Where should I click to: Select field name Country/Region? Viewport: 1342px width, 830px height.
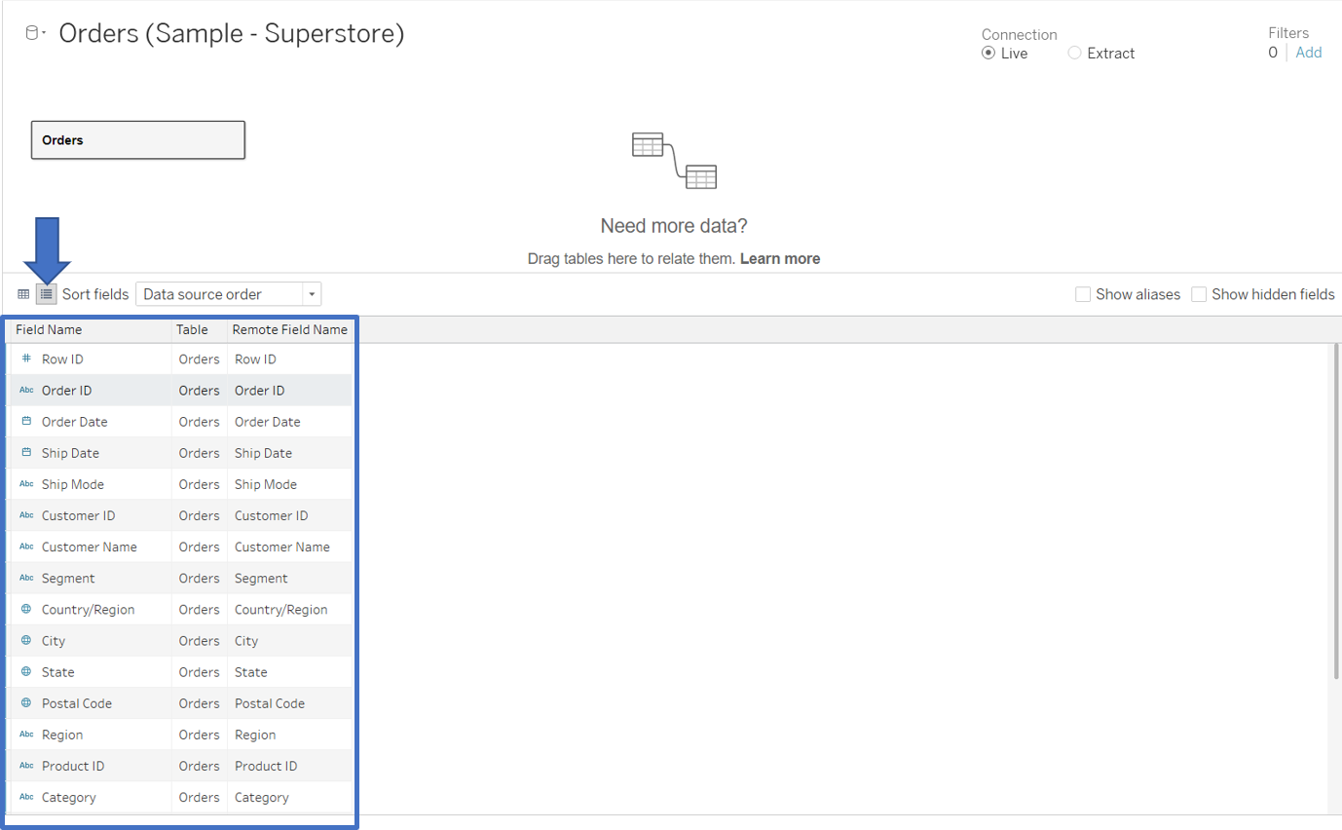click(88, 609)
